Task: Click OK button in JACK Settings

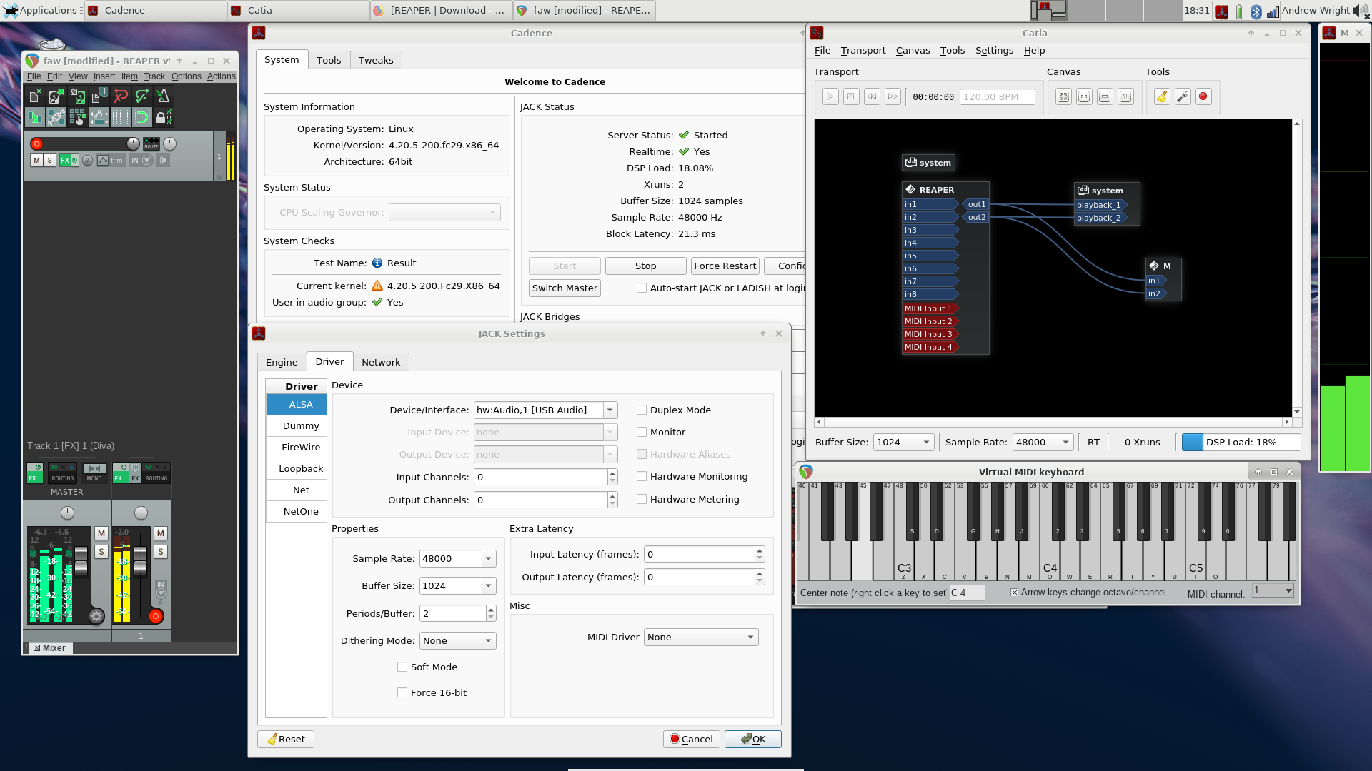Action: tap(753, 739)
